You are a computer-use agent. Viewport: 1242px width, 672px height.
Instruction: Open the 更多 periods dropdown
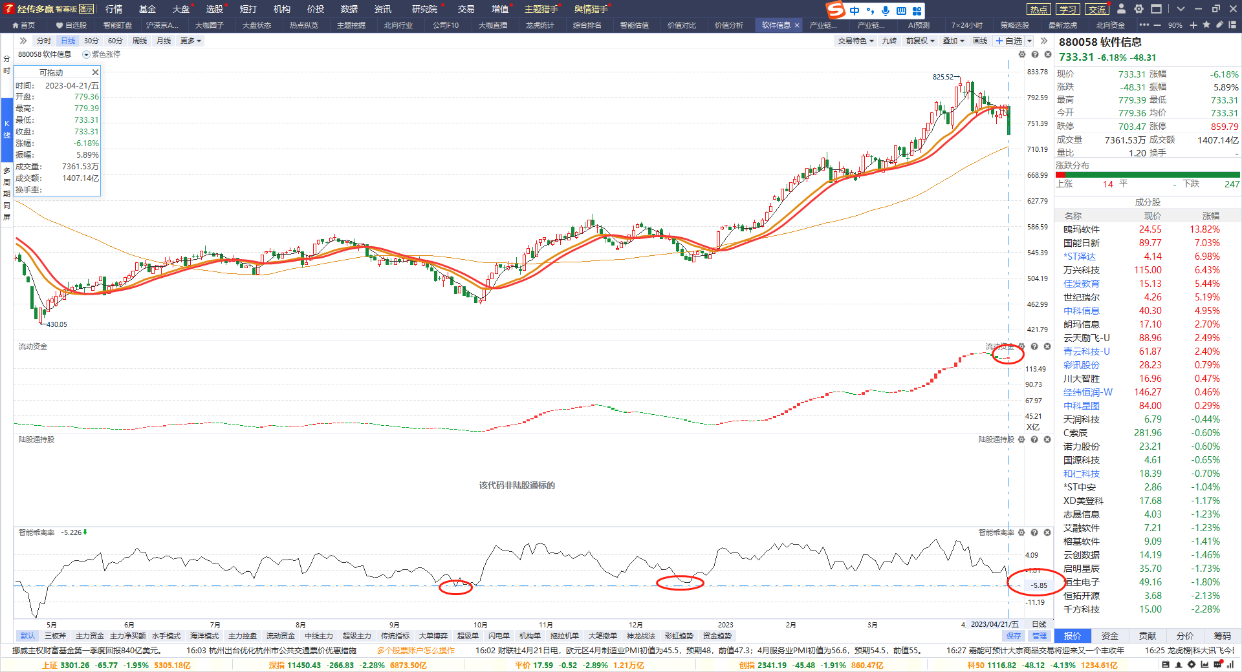pos(191,41)
